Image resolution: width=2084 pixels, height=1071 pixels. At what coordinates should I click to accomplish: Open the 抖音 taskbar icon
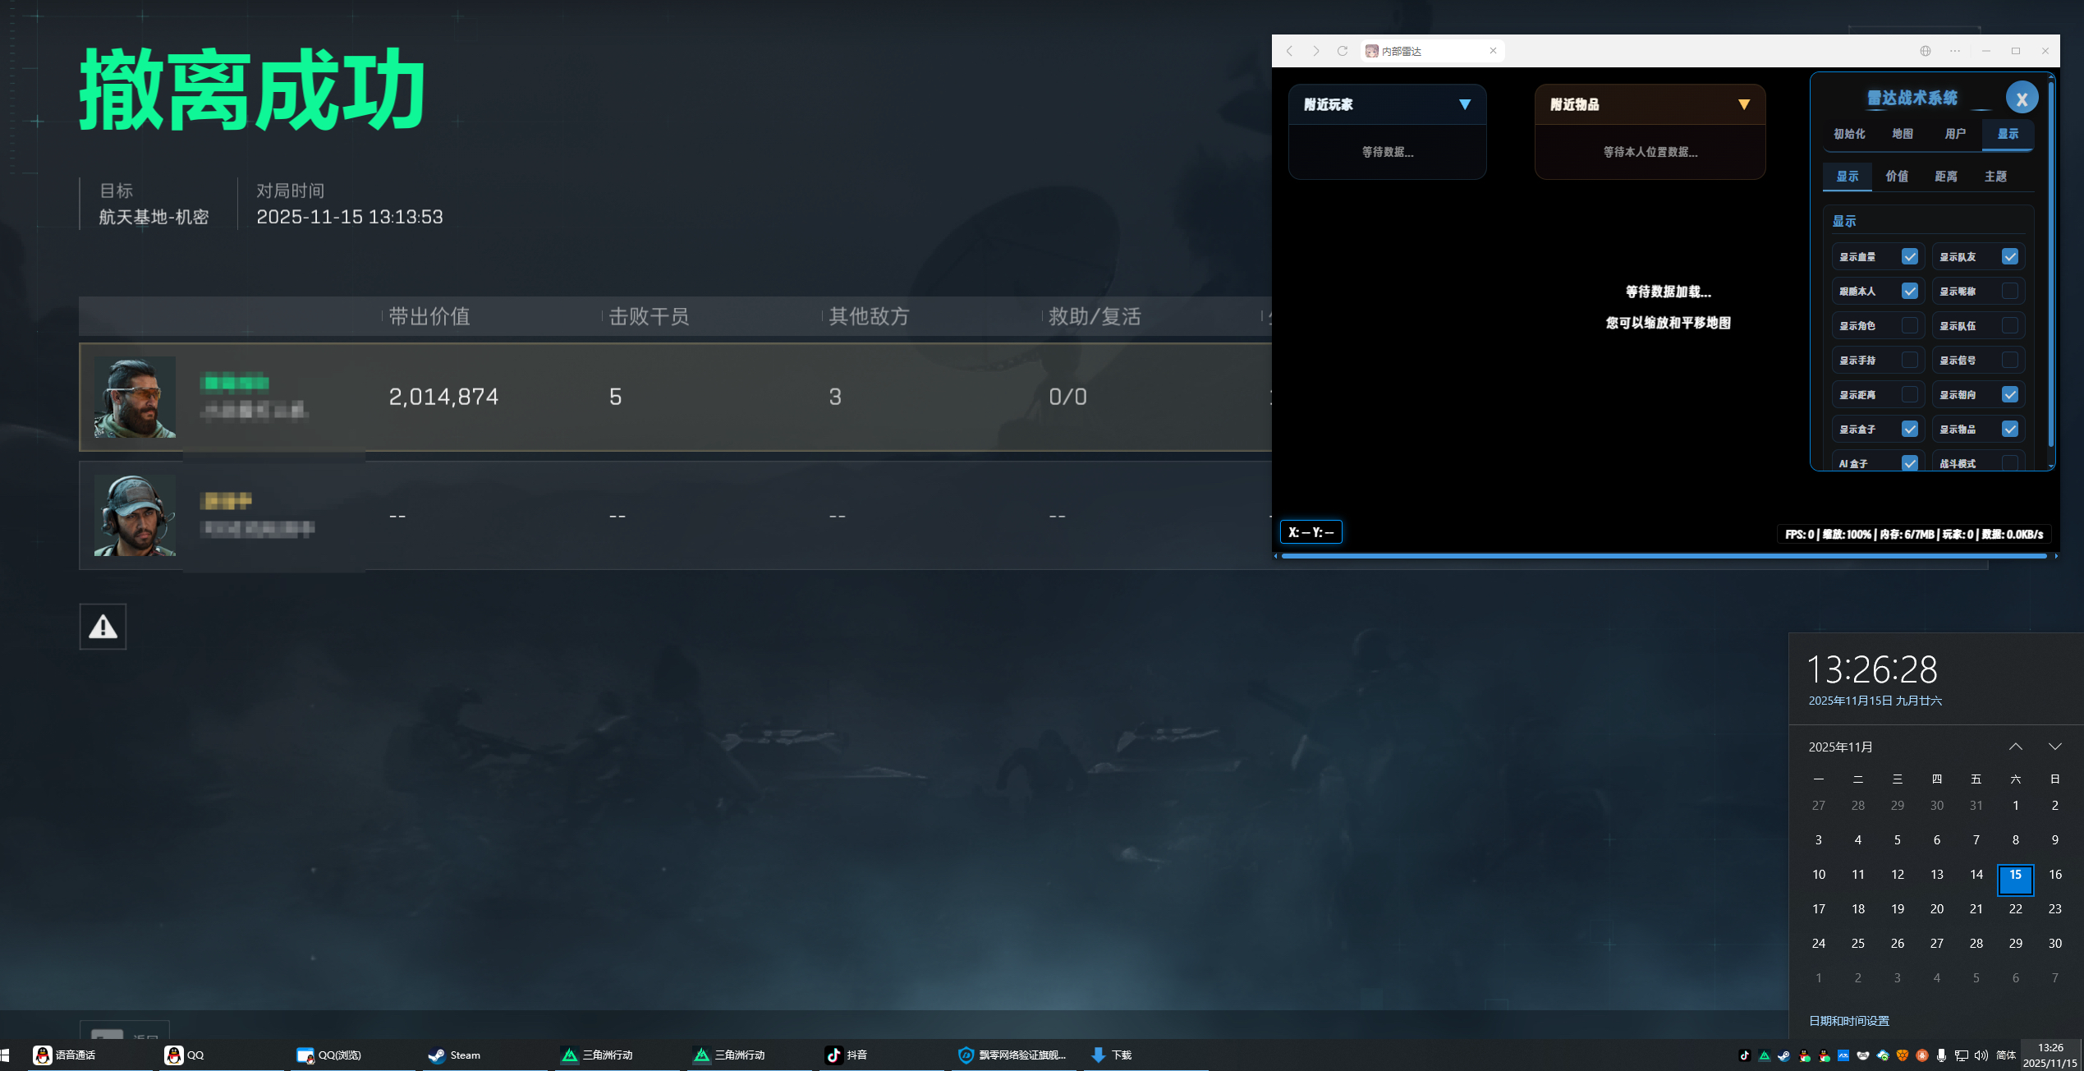click(847, 1055)
